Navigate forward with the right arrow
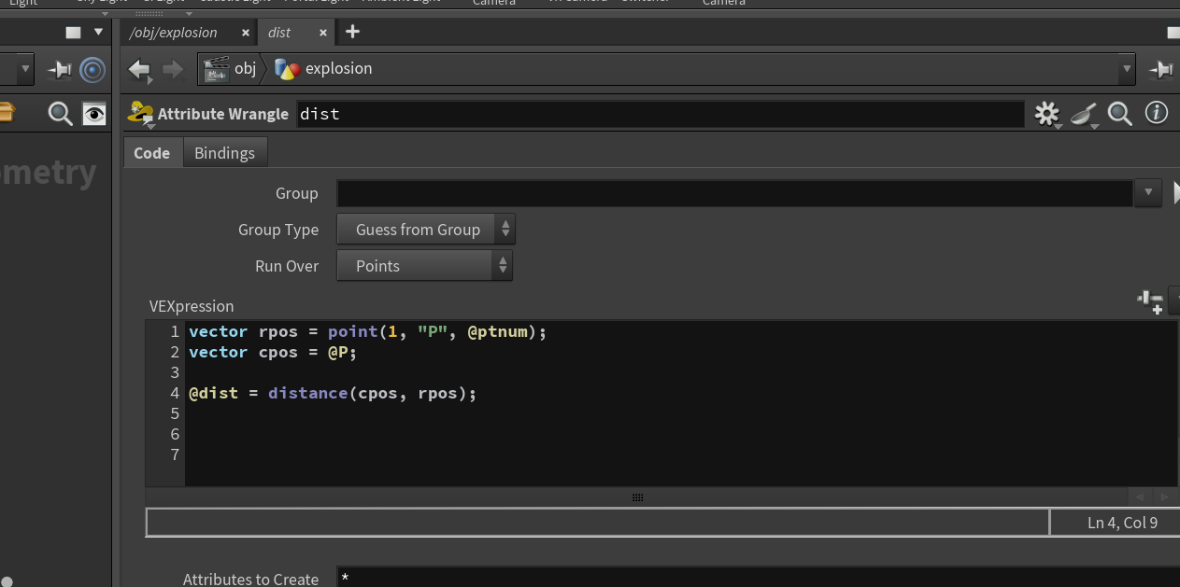Image resolution: width=1180 pixels, height=587 pixels. [173, 69]
